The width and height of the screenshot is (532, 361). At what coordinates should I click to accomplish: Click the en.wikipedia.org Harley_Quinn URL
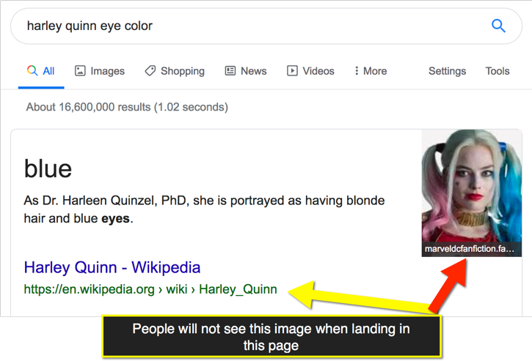(150, 289)
